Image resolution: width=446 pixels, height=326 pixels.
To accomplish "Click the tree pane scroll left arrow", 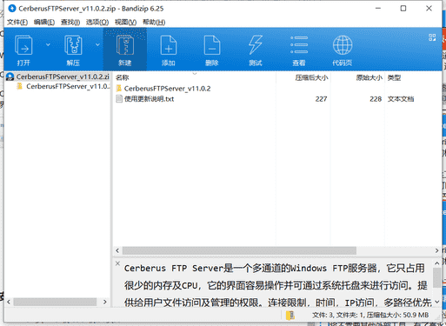I will [9, 302].
